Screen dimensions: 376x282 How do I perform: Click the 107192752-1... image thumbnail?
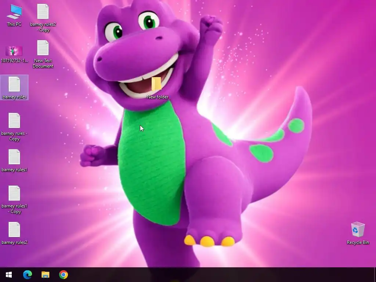[14, 51]
